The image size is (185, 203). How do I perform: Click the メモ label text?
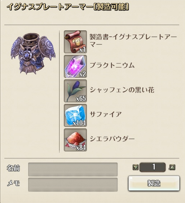[x=13, y=183]
